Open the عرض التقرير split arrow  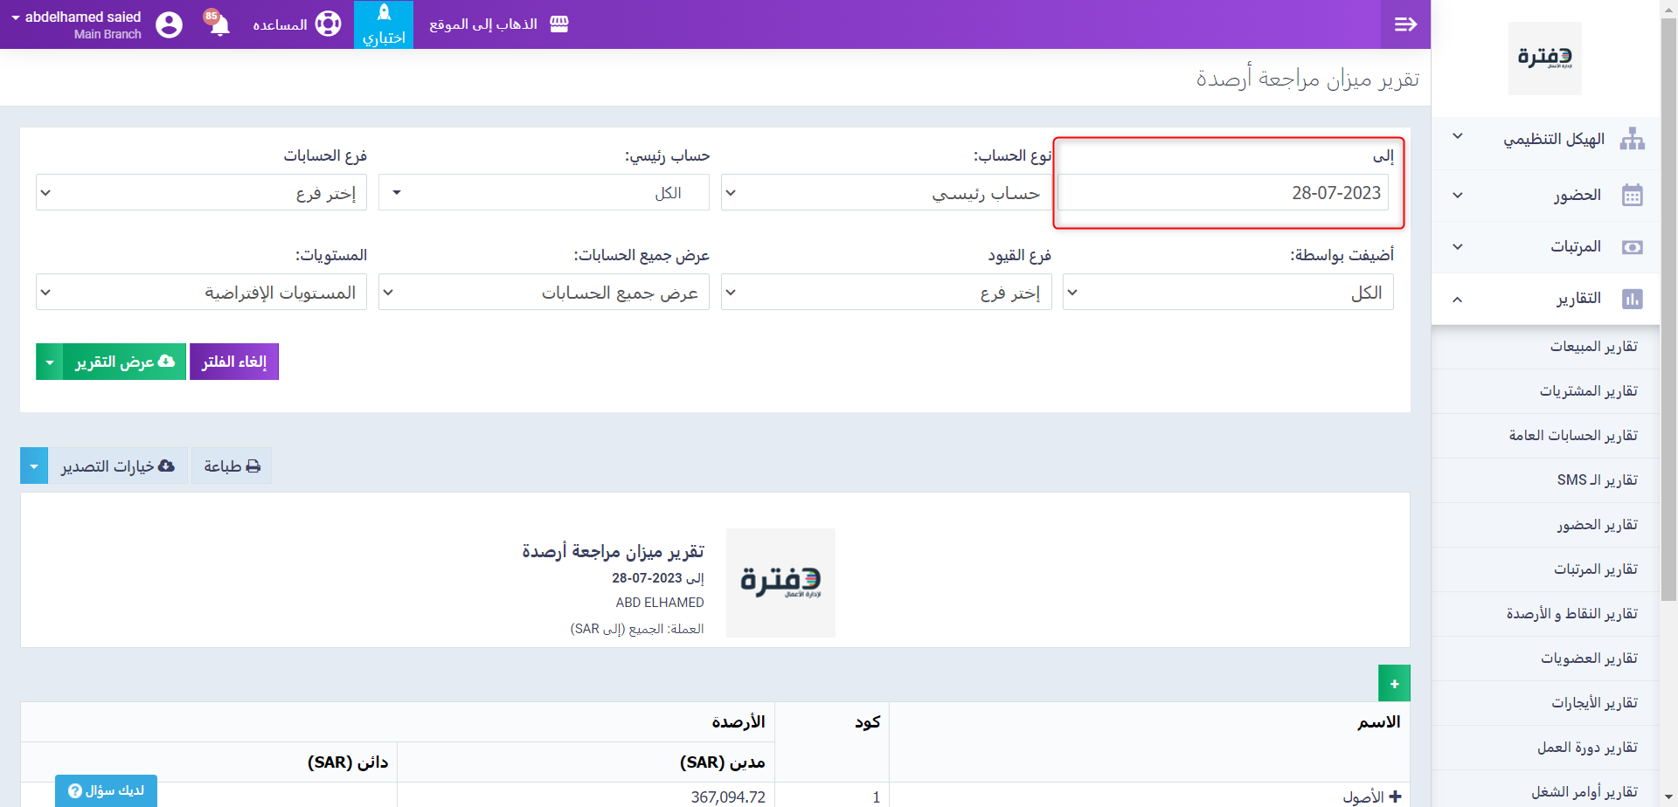pyautogui.click(x=49, y=362)
